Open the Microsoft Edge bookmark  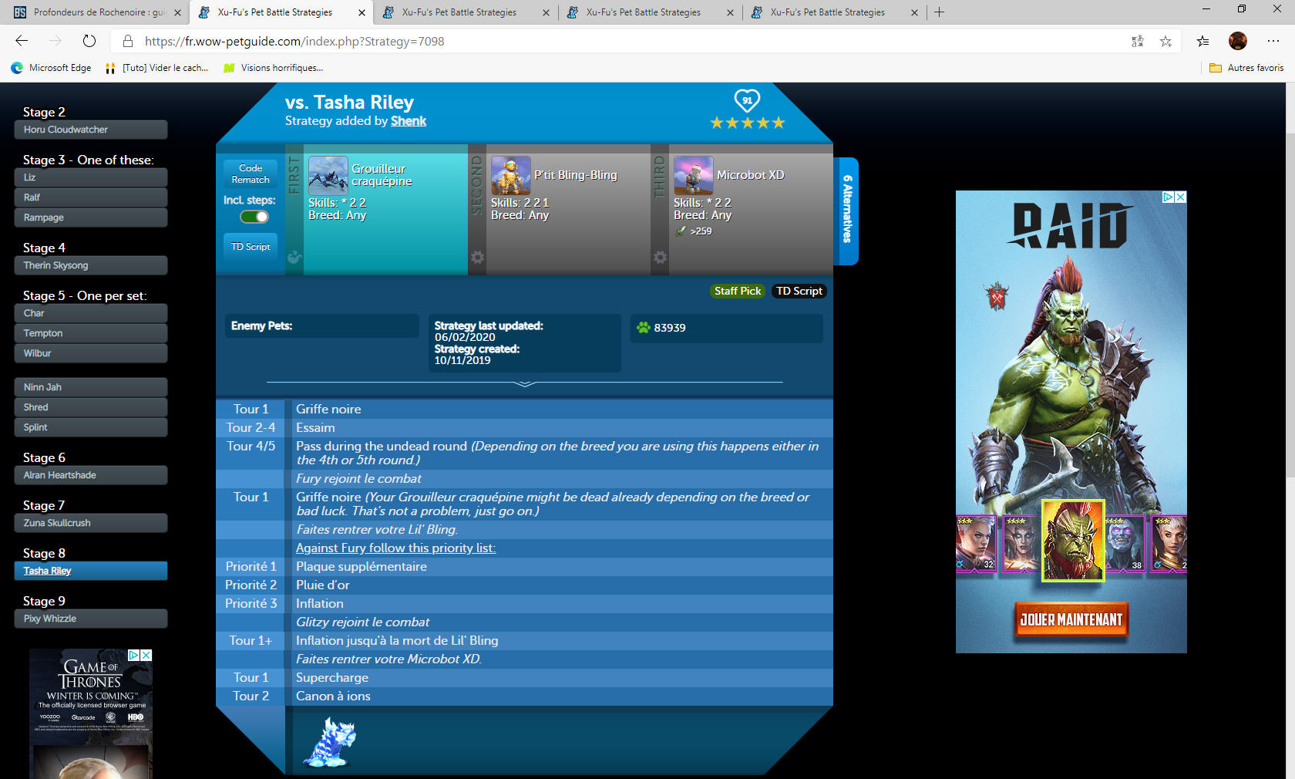point(52,68)
